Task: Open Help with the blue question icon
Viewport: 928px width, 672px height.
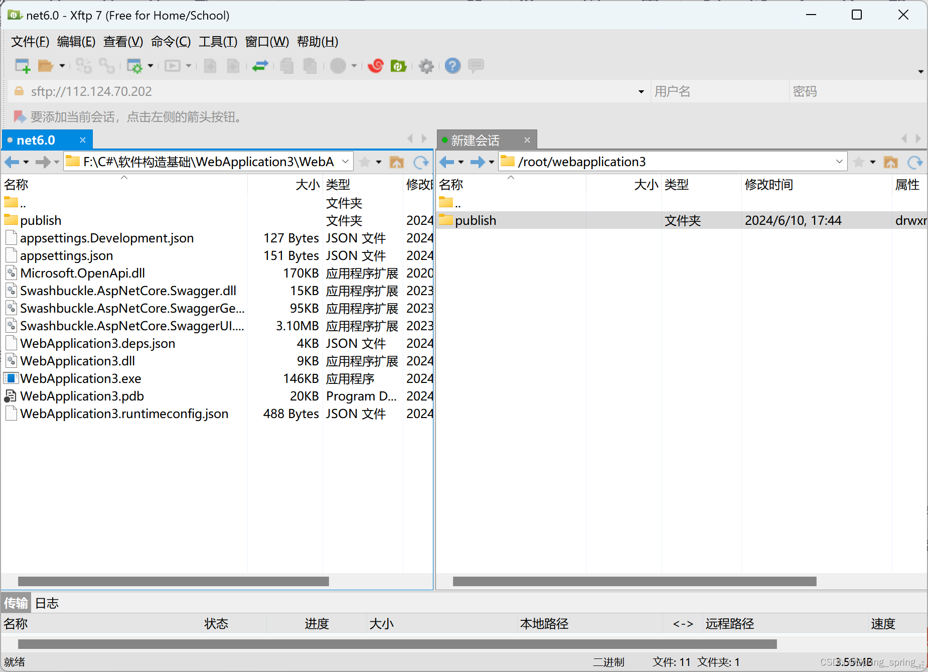Action: pyautogui.click(x=452, y=66)
